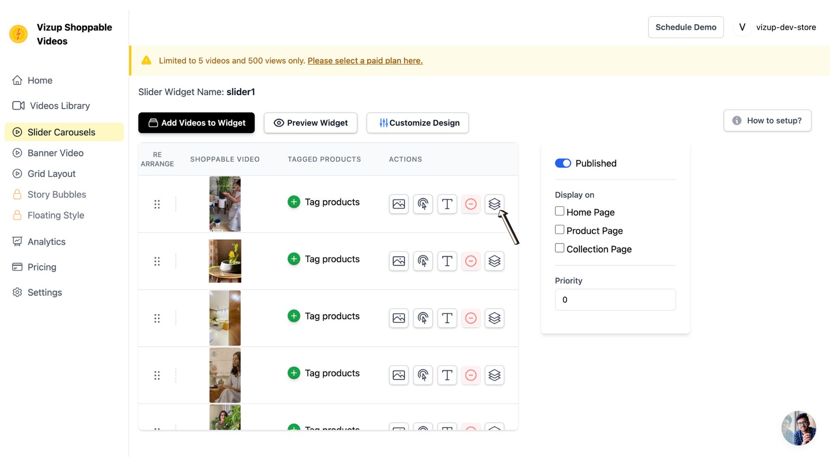
Task: Follow the select a paid plan link
Action: click(x=365, y=61)
